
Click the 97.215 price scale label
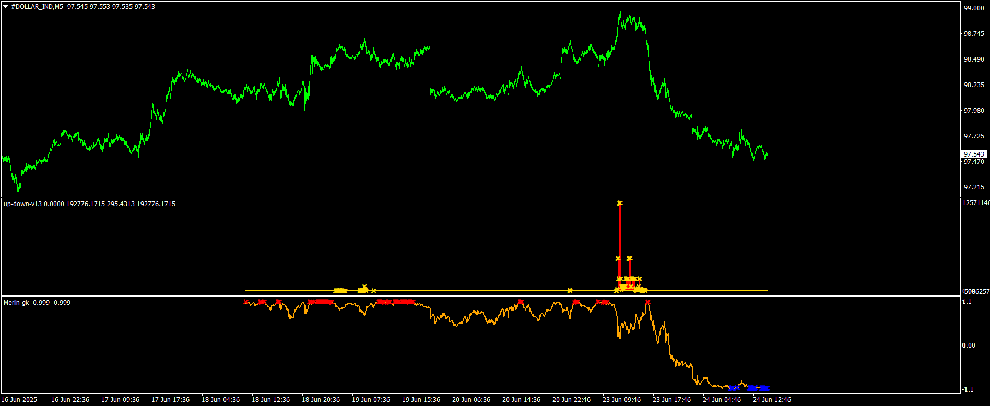click(x=974, y=187)
